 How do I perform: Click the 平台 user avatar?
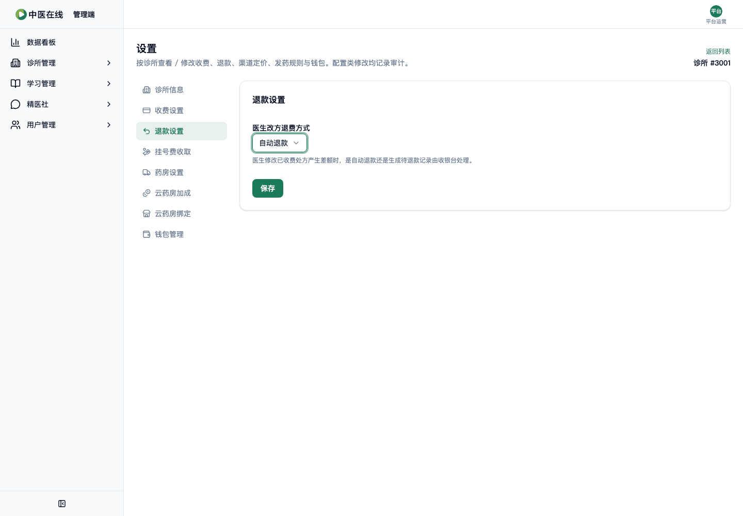(716, 11)
